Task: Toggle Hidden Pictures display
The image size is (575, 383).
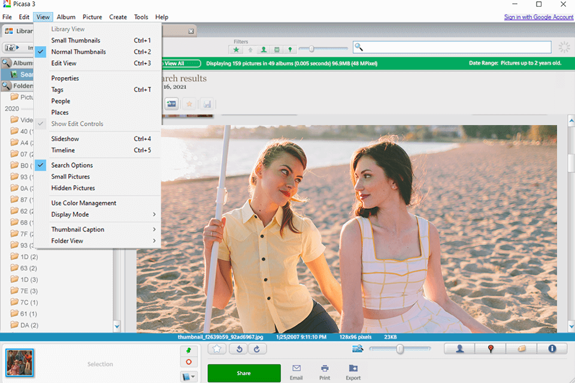Action: coord(73,188)
